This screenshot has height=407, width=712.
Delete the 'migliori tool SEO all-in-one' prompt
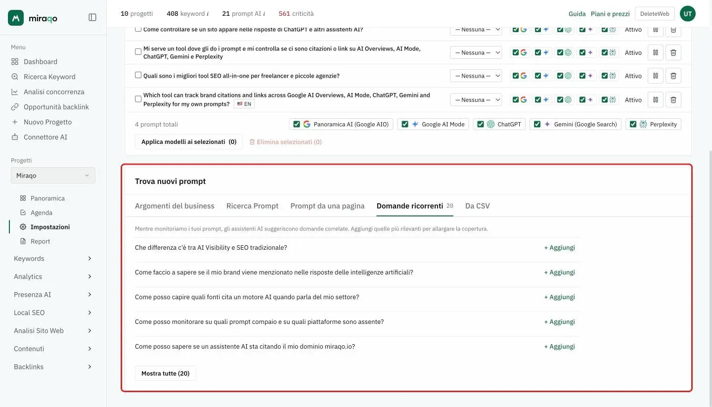[673, 76]
